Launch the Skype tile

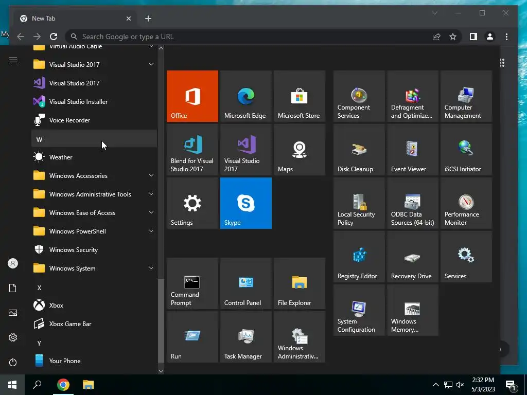click(x=245, y=203)
